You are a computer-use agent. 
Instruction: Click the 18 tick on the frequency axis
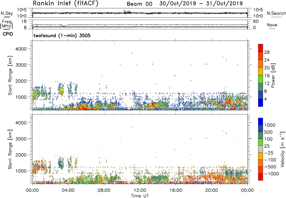[24, 21]
